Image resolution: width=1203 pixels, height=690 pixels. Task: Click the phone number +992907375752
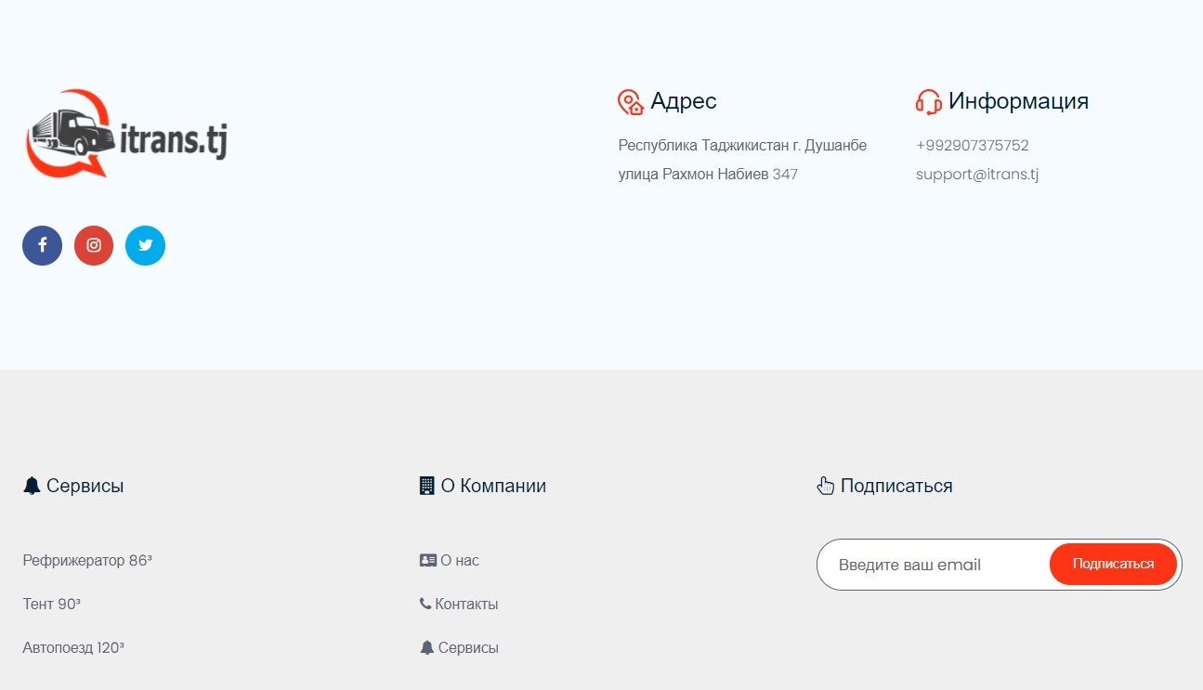(972, 146)
